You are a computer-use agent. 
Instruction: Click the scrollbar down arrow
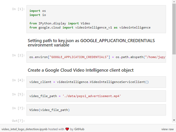174,120
